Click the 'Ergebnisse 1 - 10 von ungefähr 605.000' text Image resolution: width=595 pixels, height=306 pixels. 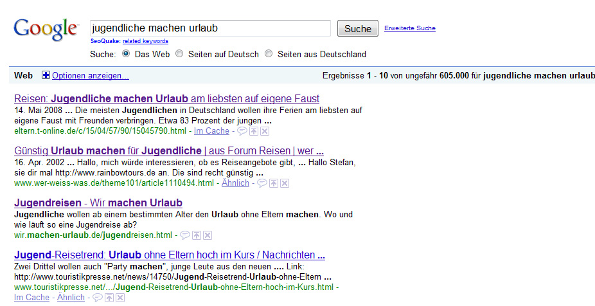pyautogui.click(x=396, y=76)
